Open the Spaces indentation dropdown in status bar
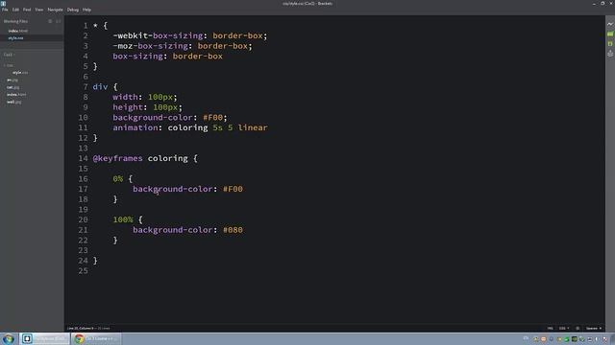This screenshot has height=345, width=615. tap(593, 328)
